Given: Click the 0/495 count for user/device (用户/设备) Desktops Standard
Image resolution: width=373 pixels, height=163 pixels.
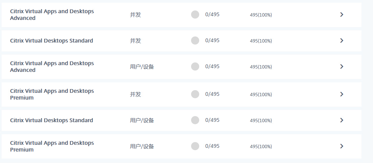Looking at the screenshot, I should 212,120.
